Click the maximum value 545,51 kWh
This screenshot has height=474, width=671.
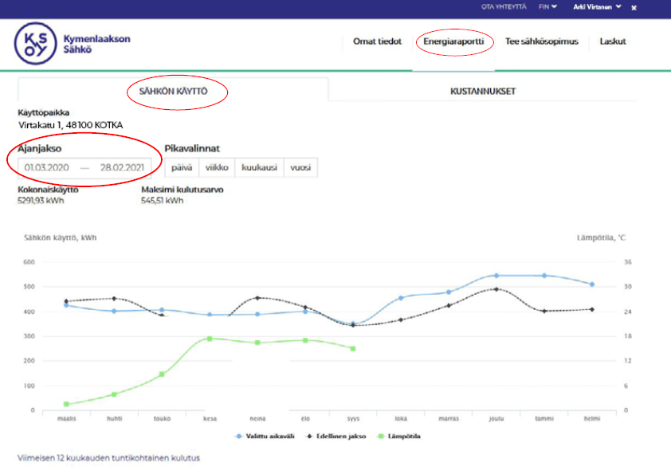point(163,201)
